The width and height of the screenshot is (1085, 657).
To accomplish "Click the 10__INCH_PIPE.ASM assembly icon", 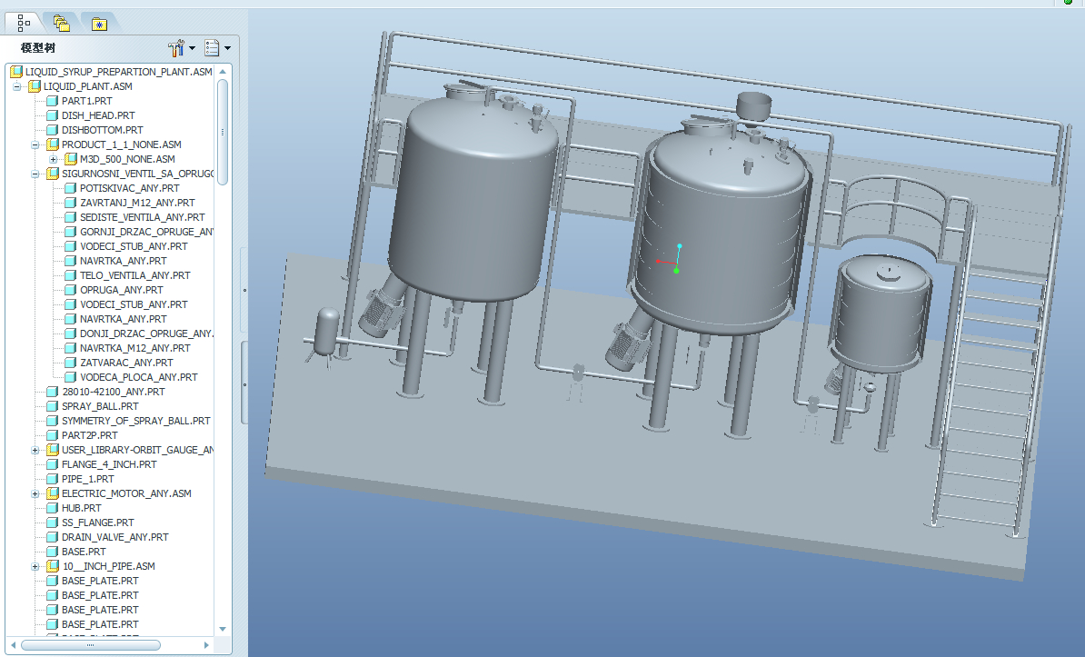I will coord(53,566).
